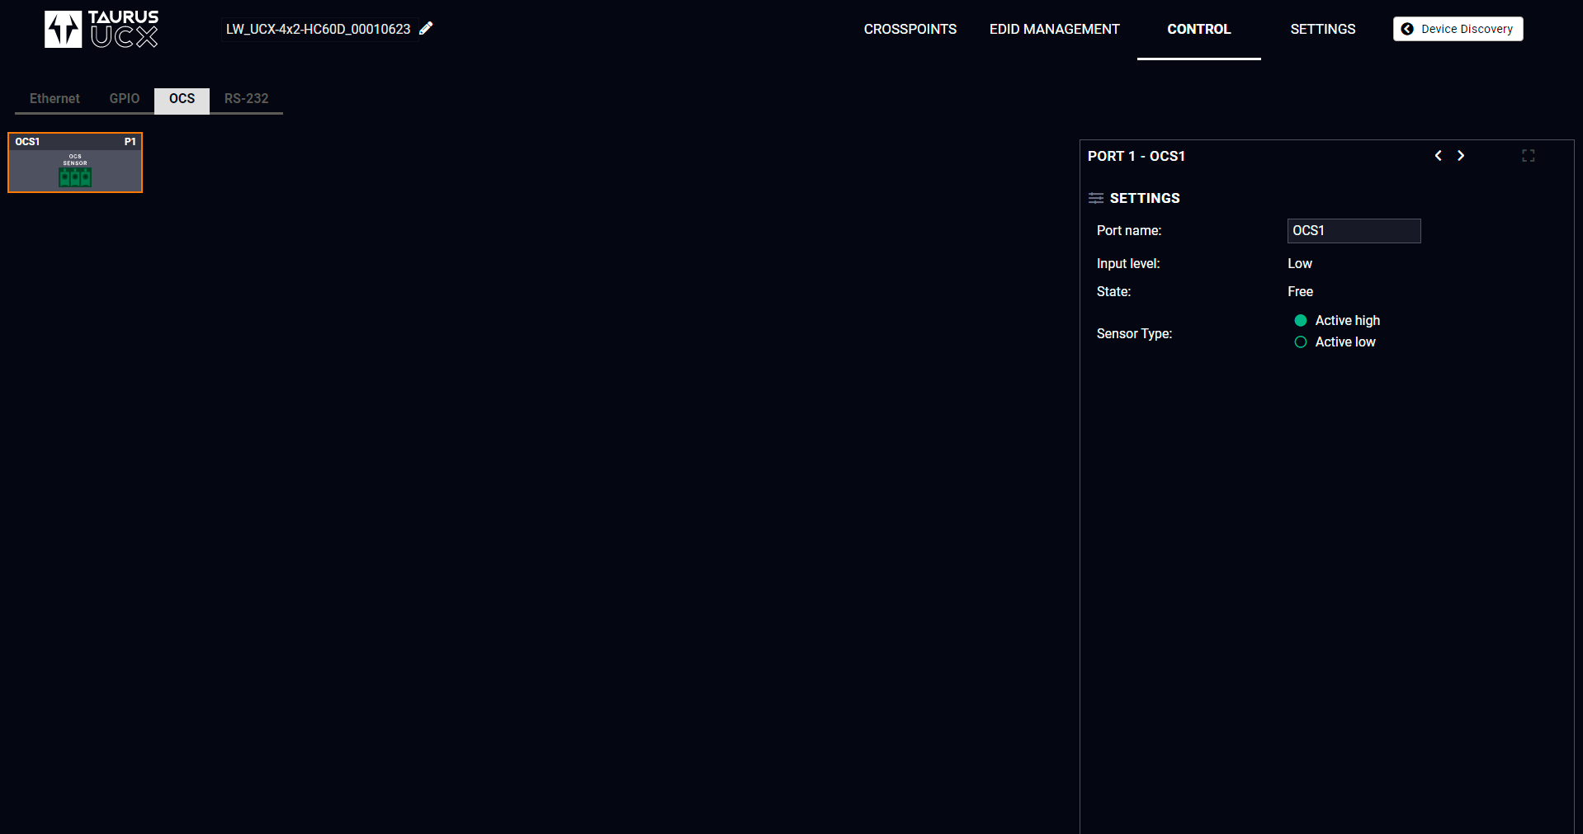Go to previous port with left chevron
The image size is (1583, 834).
(1438, 155)
